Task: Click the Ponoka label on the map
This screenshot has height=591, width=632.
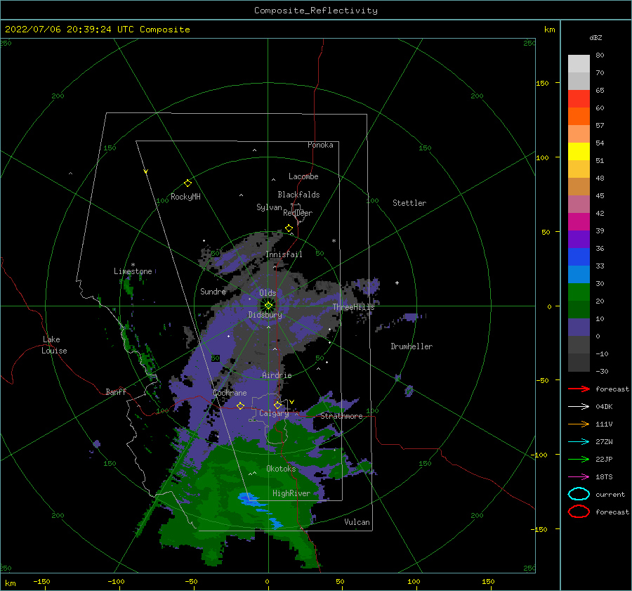Action: (x=320, y=145)
